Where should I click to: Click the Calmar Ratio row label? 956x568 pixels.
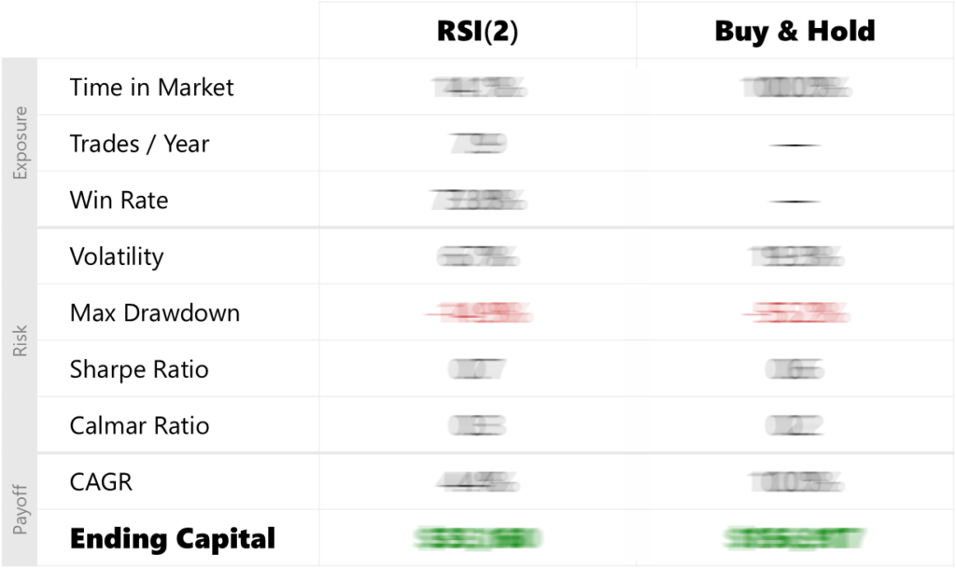pos(139,426)
